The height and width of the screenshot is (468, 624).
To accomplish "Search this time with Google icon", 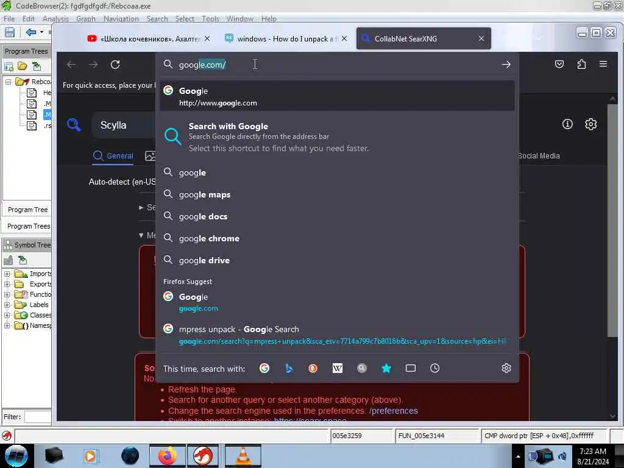I will tap(264, 368).
